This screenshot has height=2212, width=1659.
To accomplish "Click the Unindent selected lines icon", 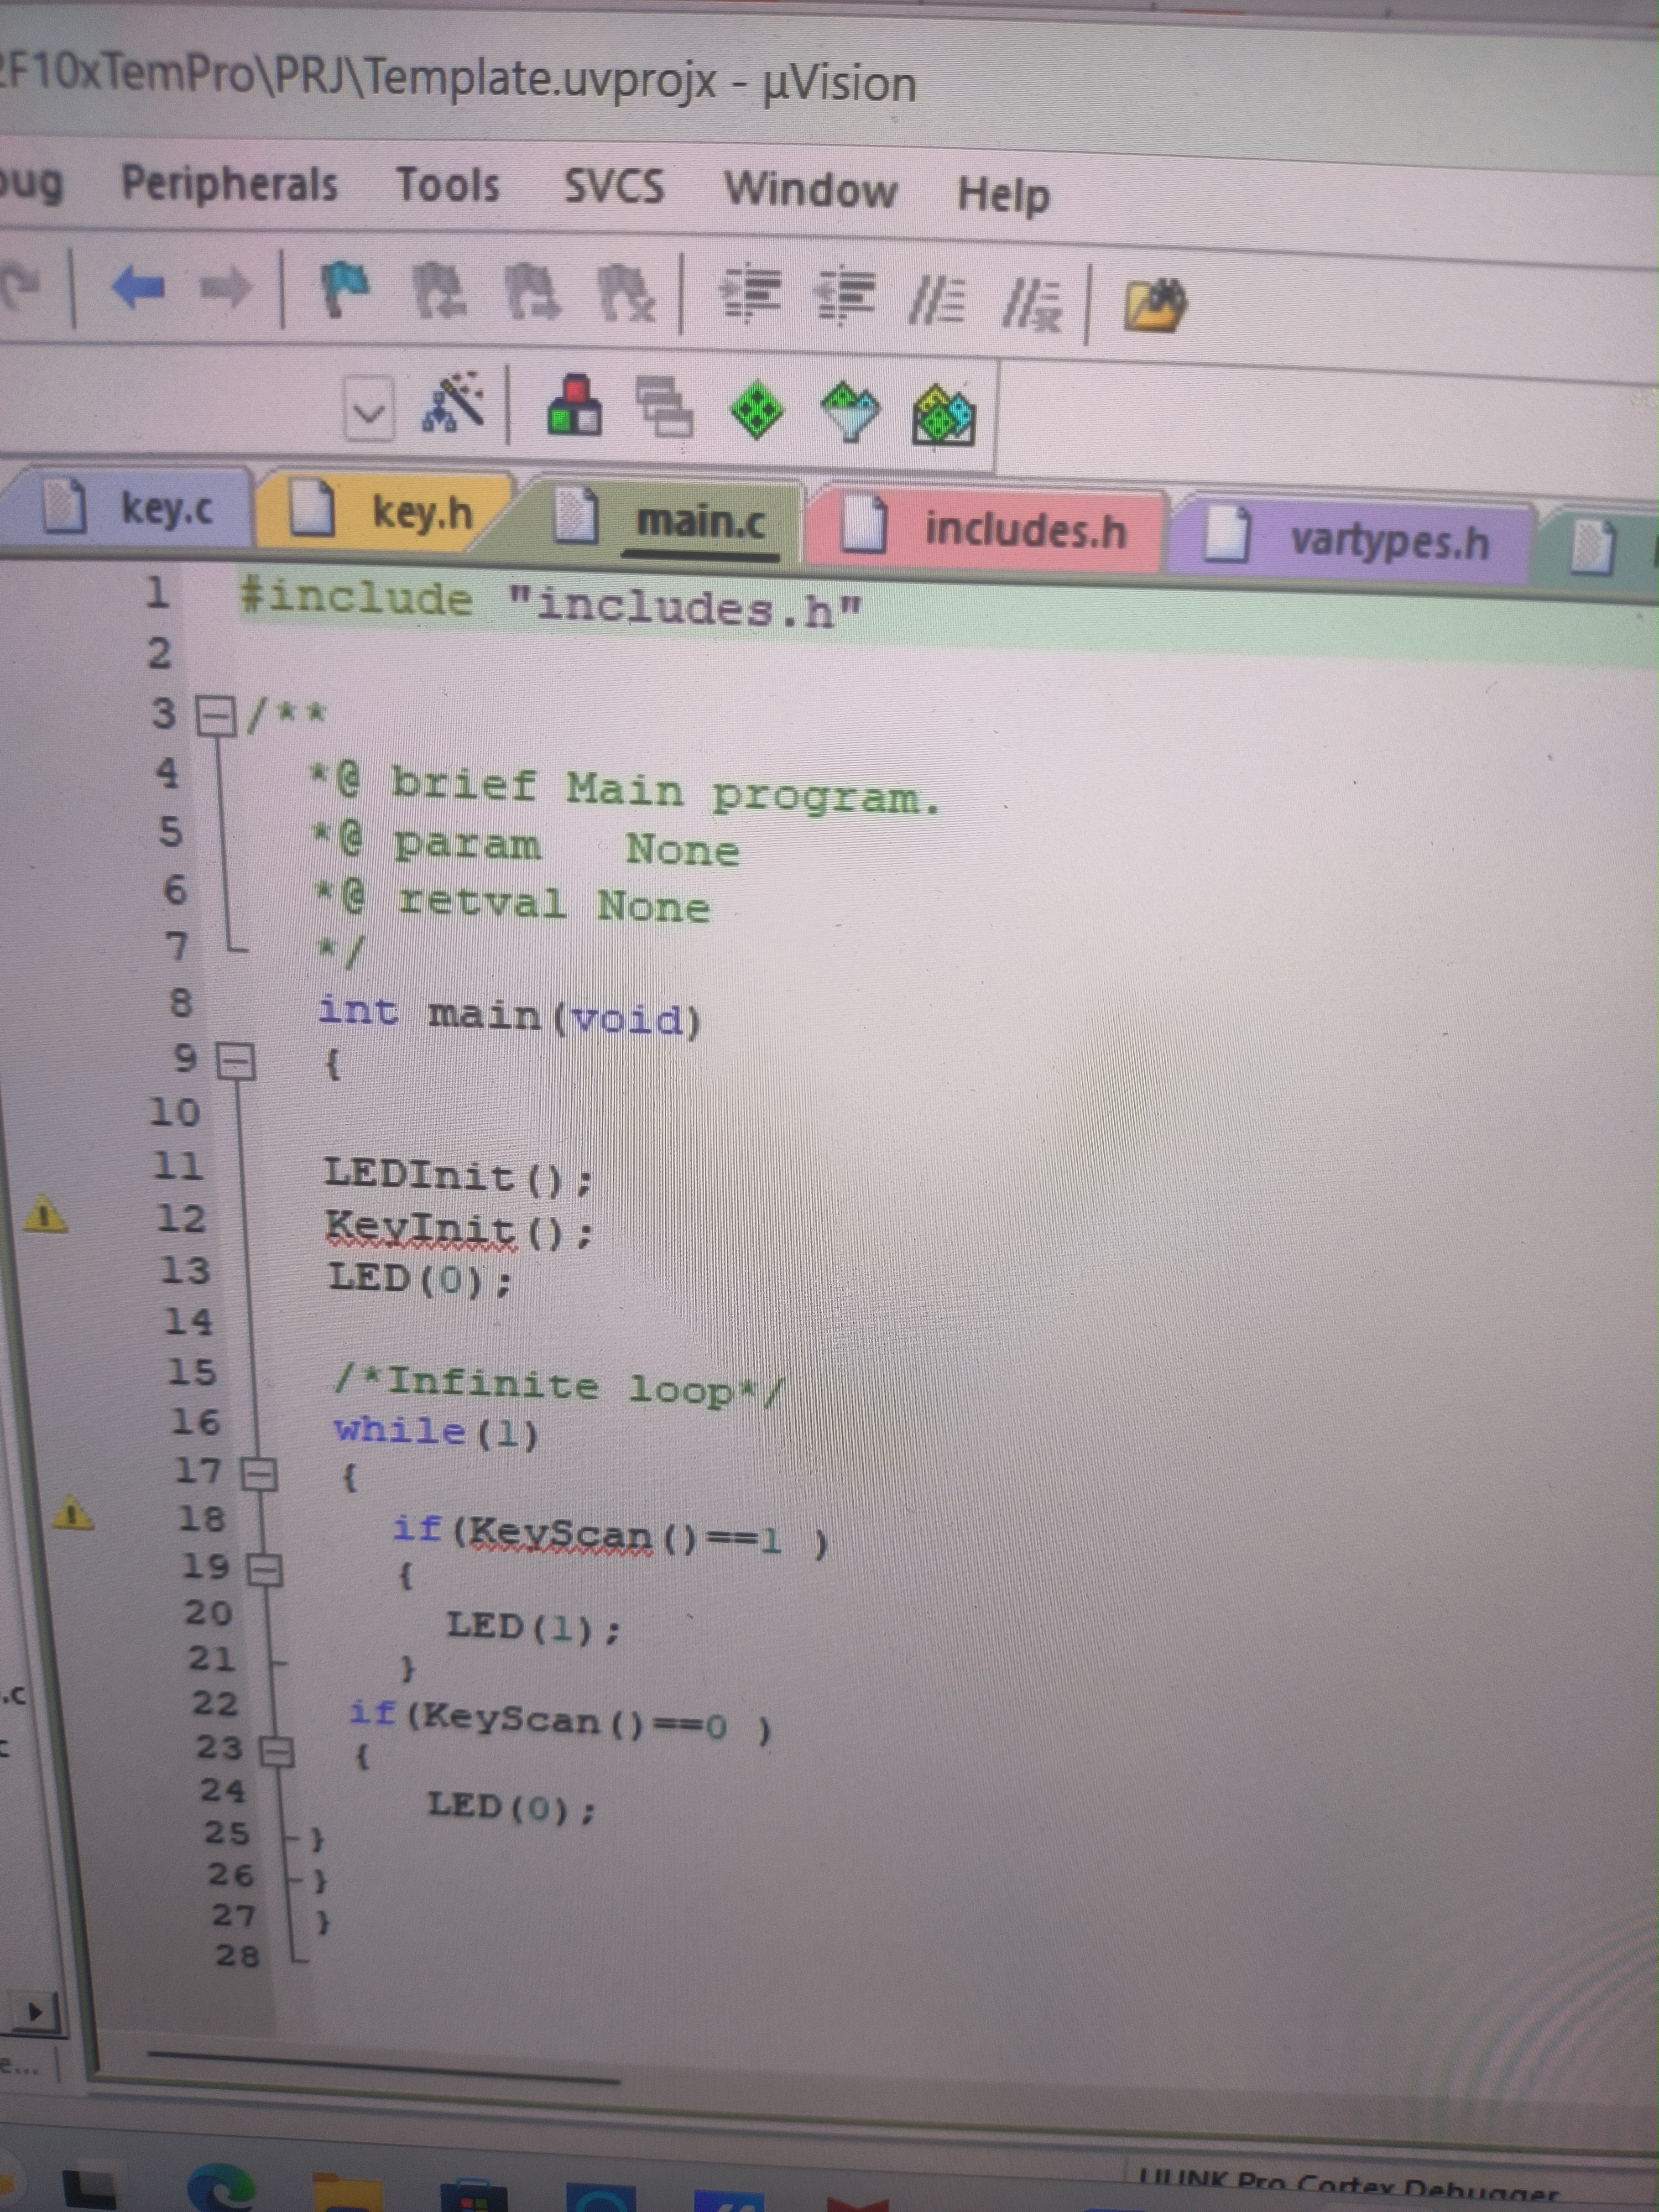I will tap(846, 298).
